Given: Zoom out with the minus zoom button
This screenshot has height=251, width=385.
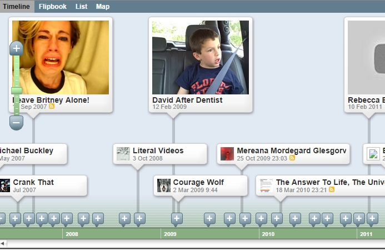Looking at the screenshot, I should pyautogui.click(x=17, y=122).
